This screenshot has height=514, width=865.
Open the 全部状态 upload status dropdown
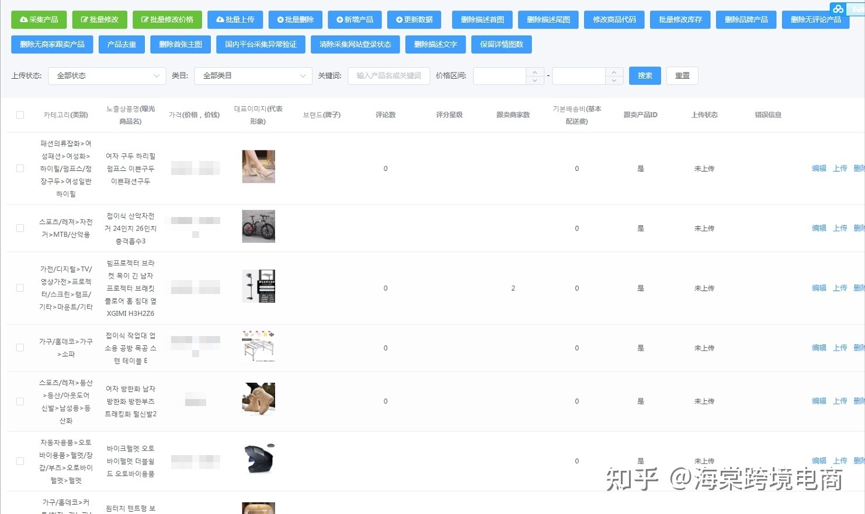107,76
